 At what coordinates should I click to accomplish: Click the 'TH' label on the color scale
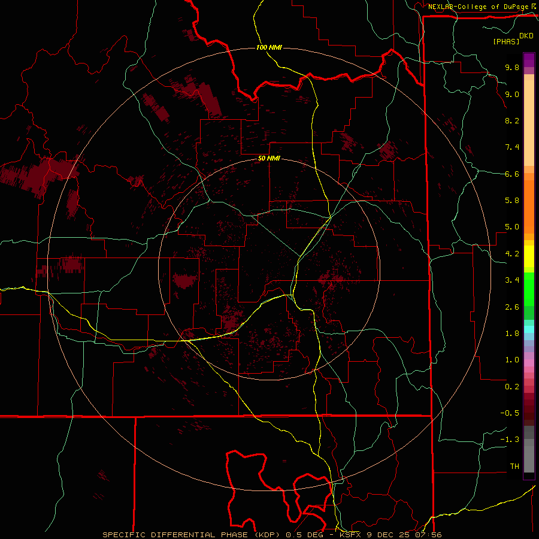tap(514, 467)
